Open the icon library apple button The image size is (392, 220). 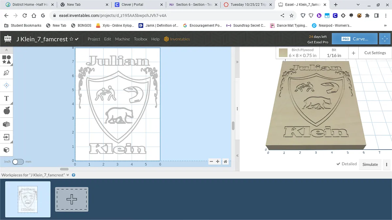pos(7,111)
